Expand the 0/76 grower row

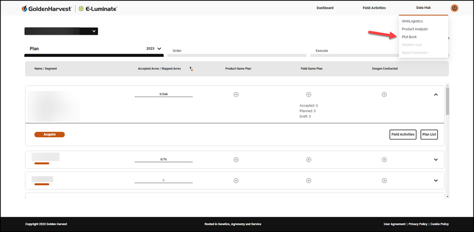tap(436, 159)
